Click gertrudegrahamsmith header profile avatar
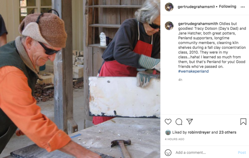This screenshot has width=249, height=158. pos(169,7)
